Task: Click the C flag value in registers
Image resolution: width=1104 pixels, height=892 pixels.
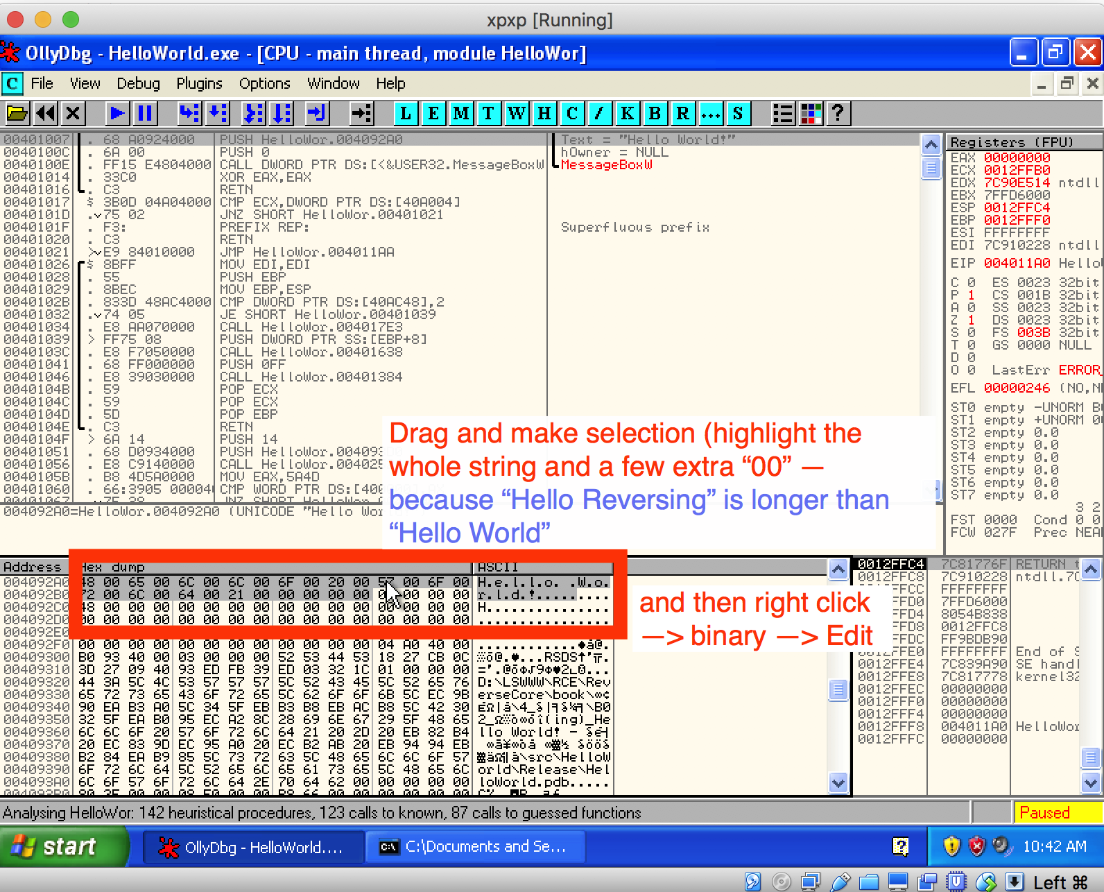Action: (971, 282)
